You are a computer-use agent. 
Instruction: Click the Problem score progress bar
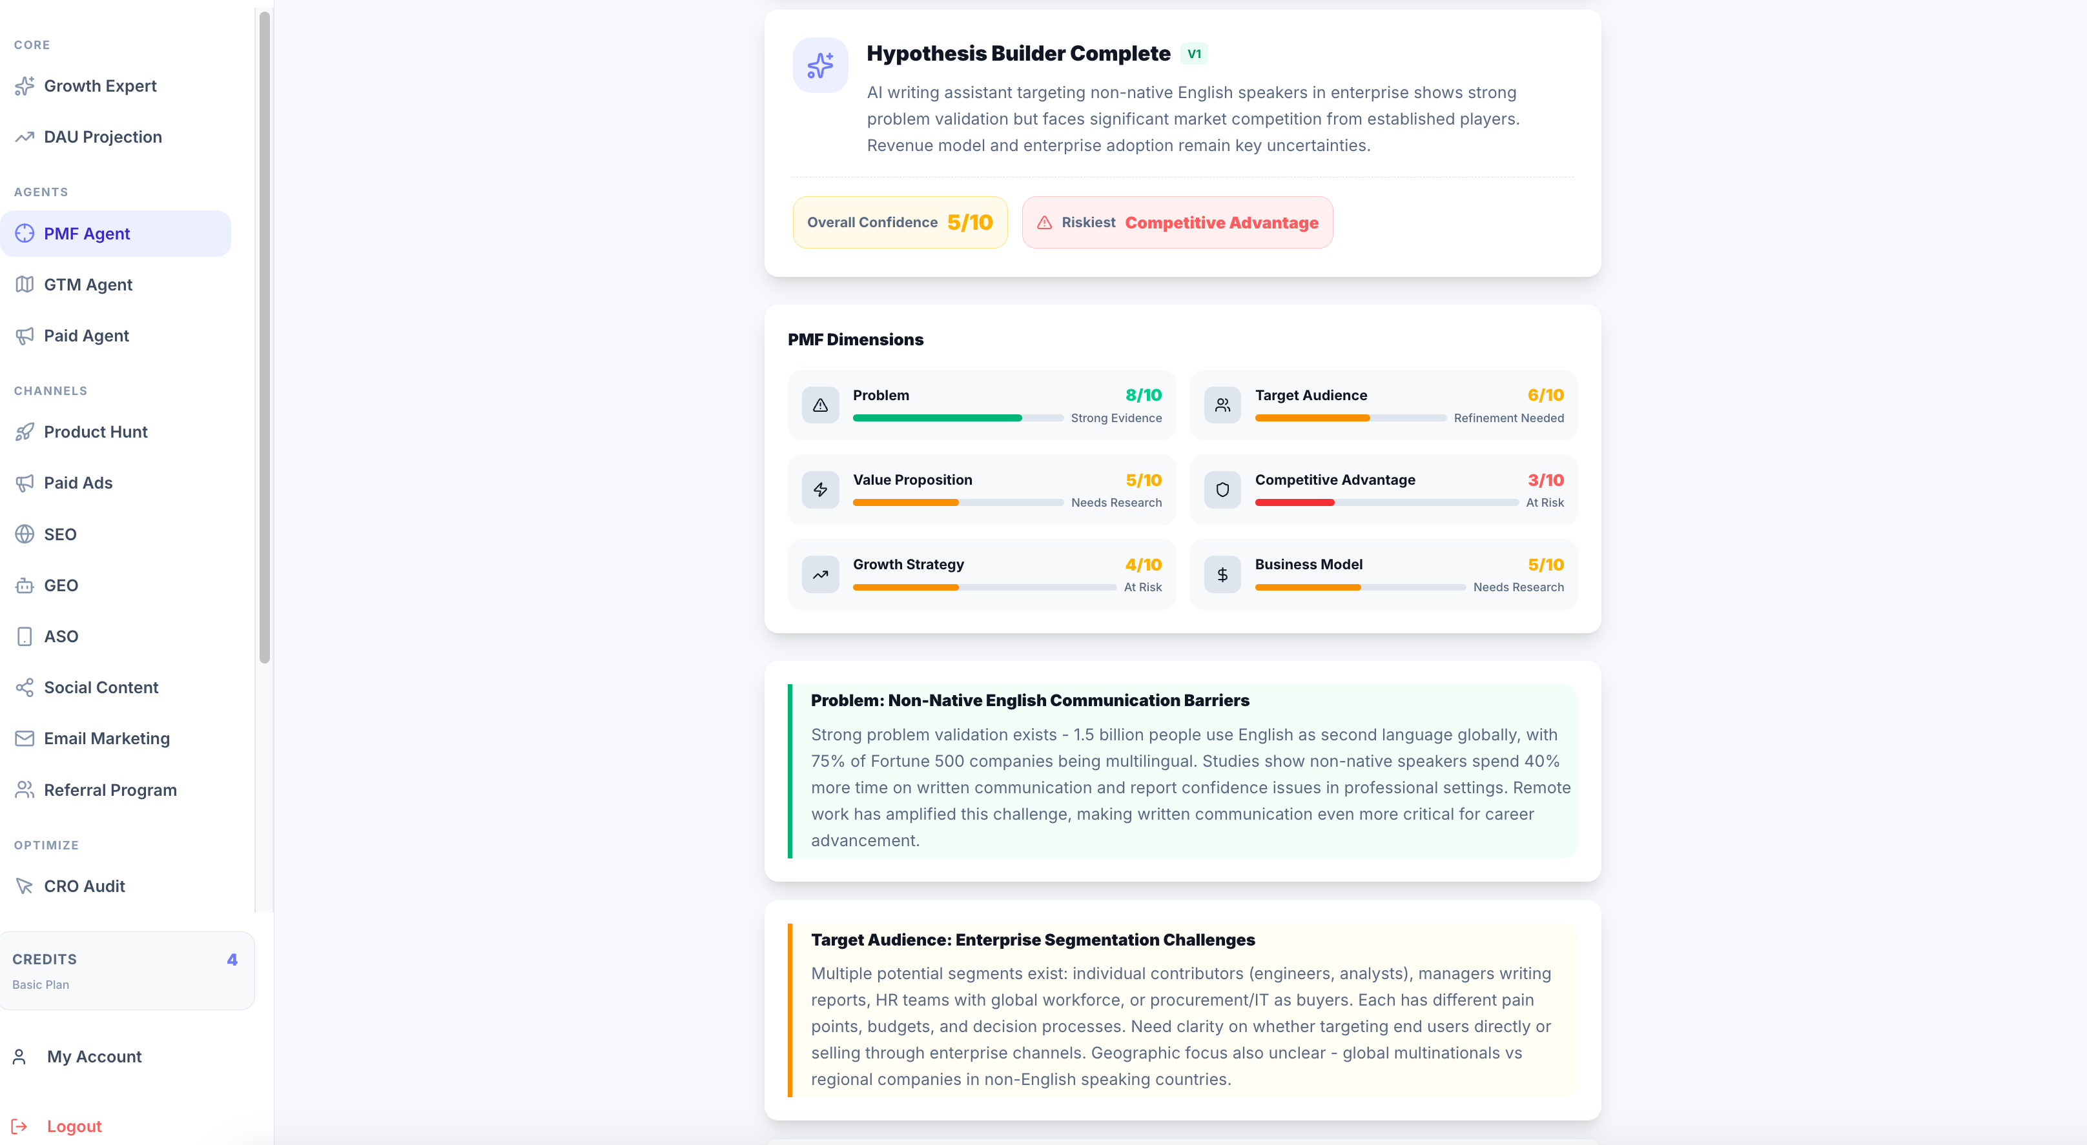(x=958, y=418)
